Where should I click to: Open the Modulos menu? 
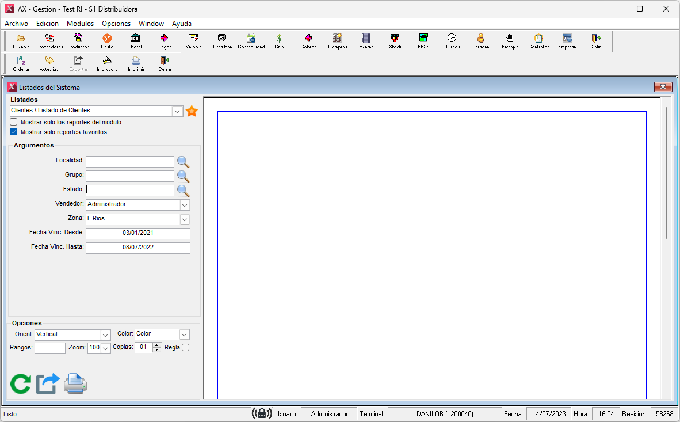80,24
